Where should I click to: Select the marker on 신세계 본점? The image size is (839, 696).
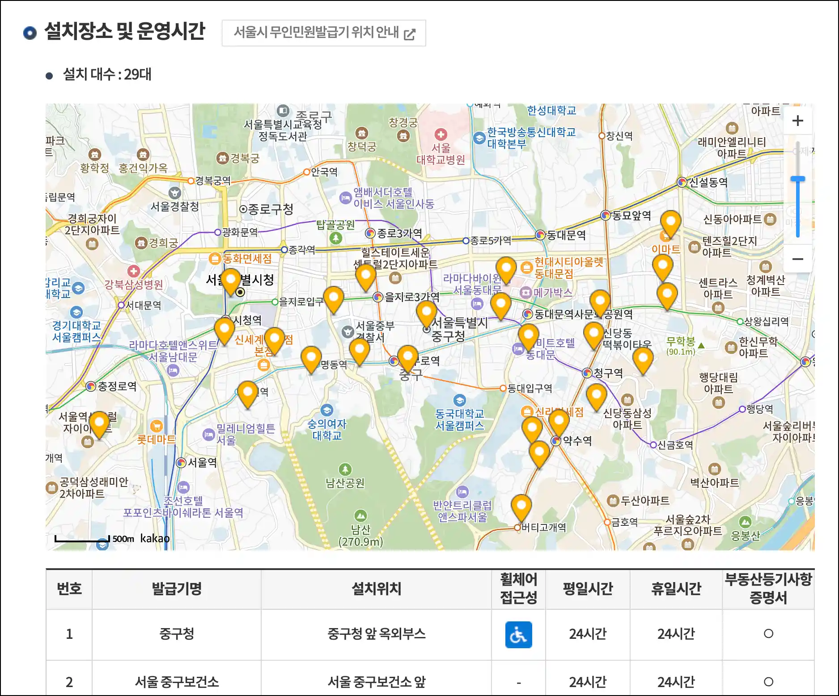coord(275,340)
